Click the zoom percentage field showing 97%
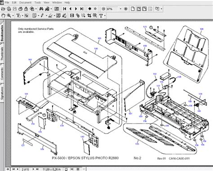 pos(112,9)
